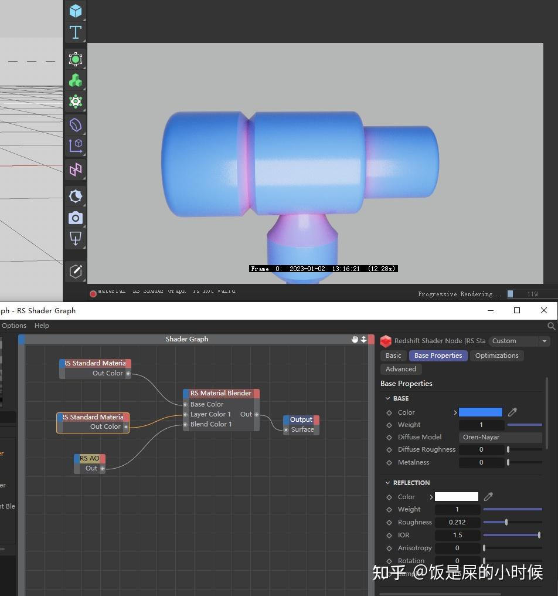Collapse the REFLECTION section
Screen dimensions: 558x596
tap(387, 483)
